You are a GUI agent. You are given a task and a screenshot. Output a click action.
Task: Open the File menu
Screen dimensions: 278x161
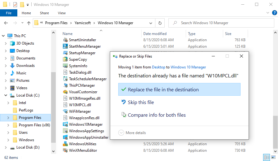(x=9, y=13)
